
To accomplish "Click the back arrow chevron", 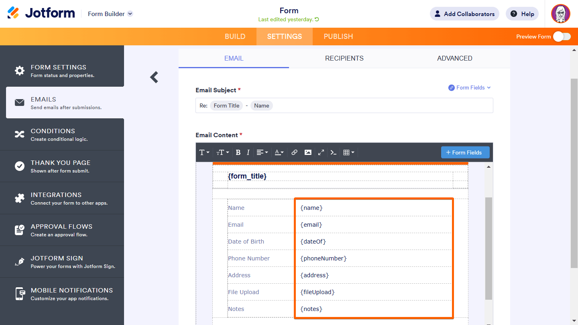I will pyautogui.click(x=154, y=77).
